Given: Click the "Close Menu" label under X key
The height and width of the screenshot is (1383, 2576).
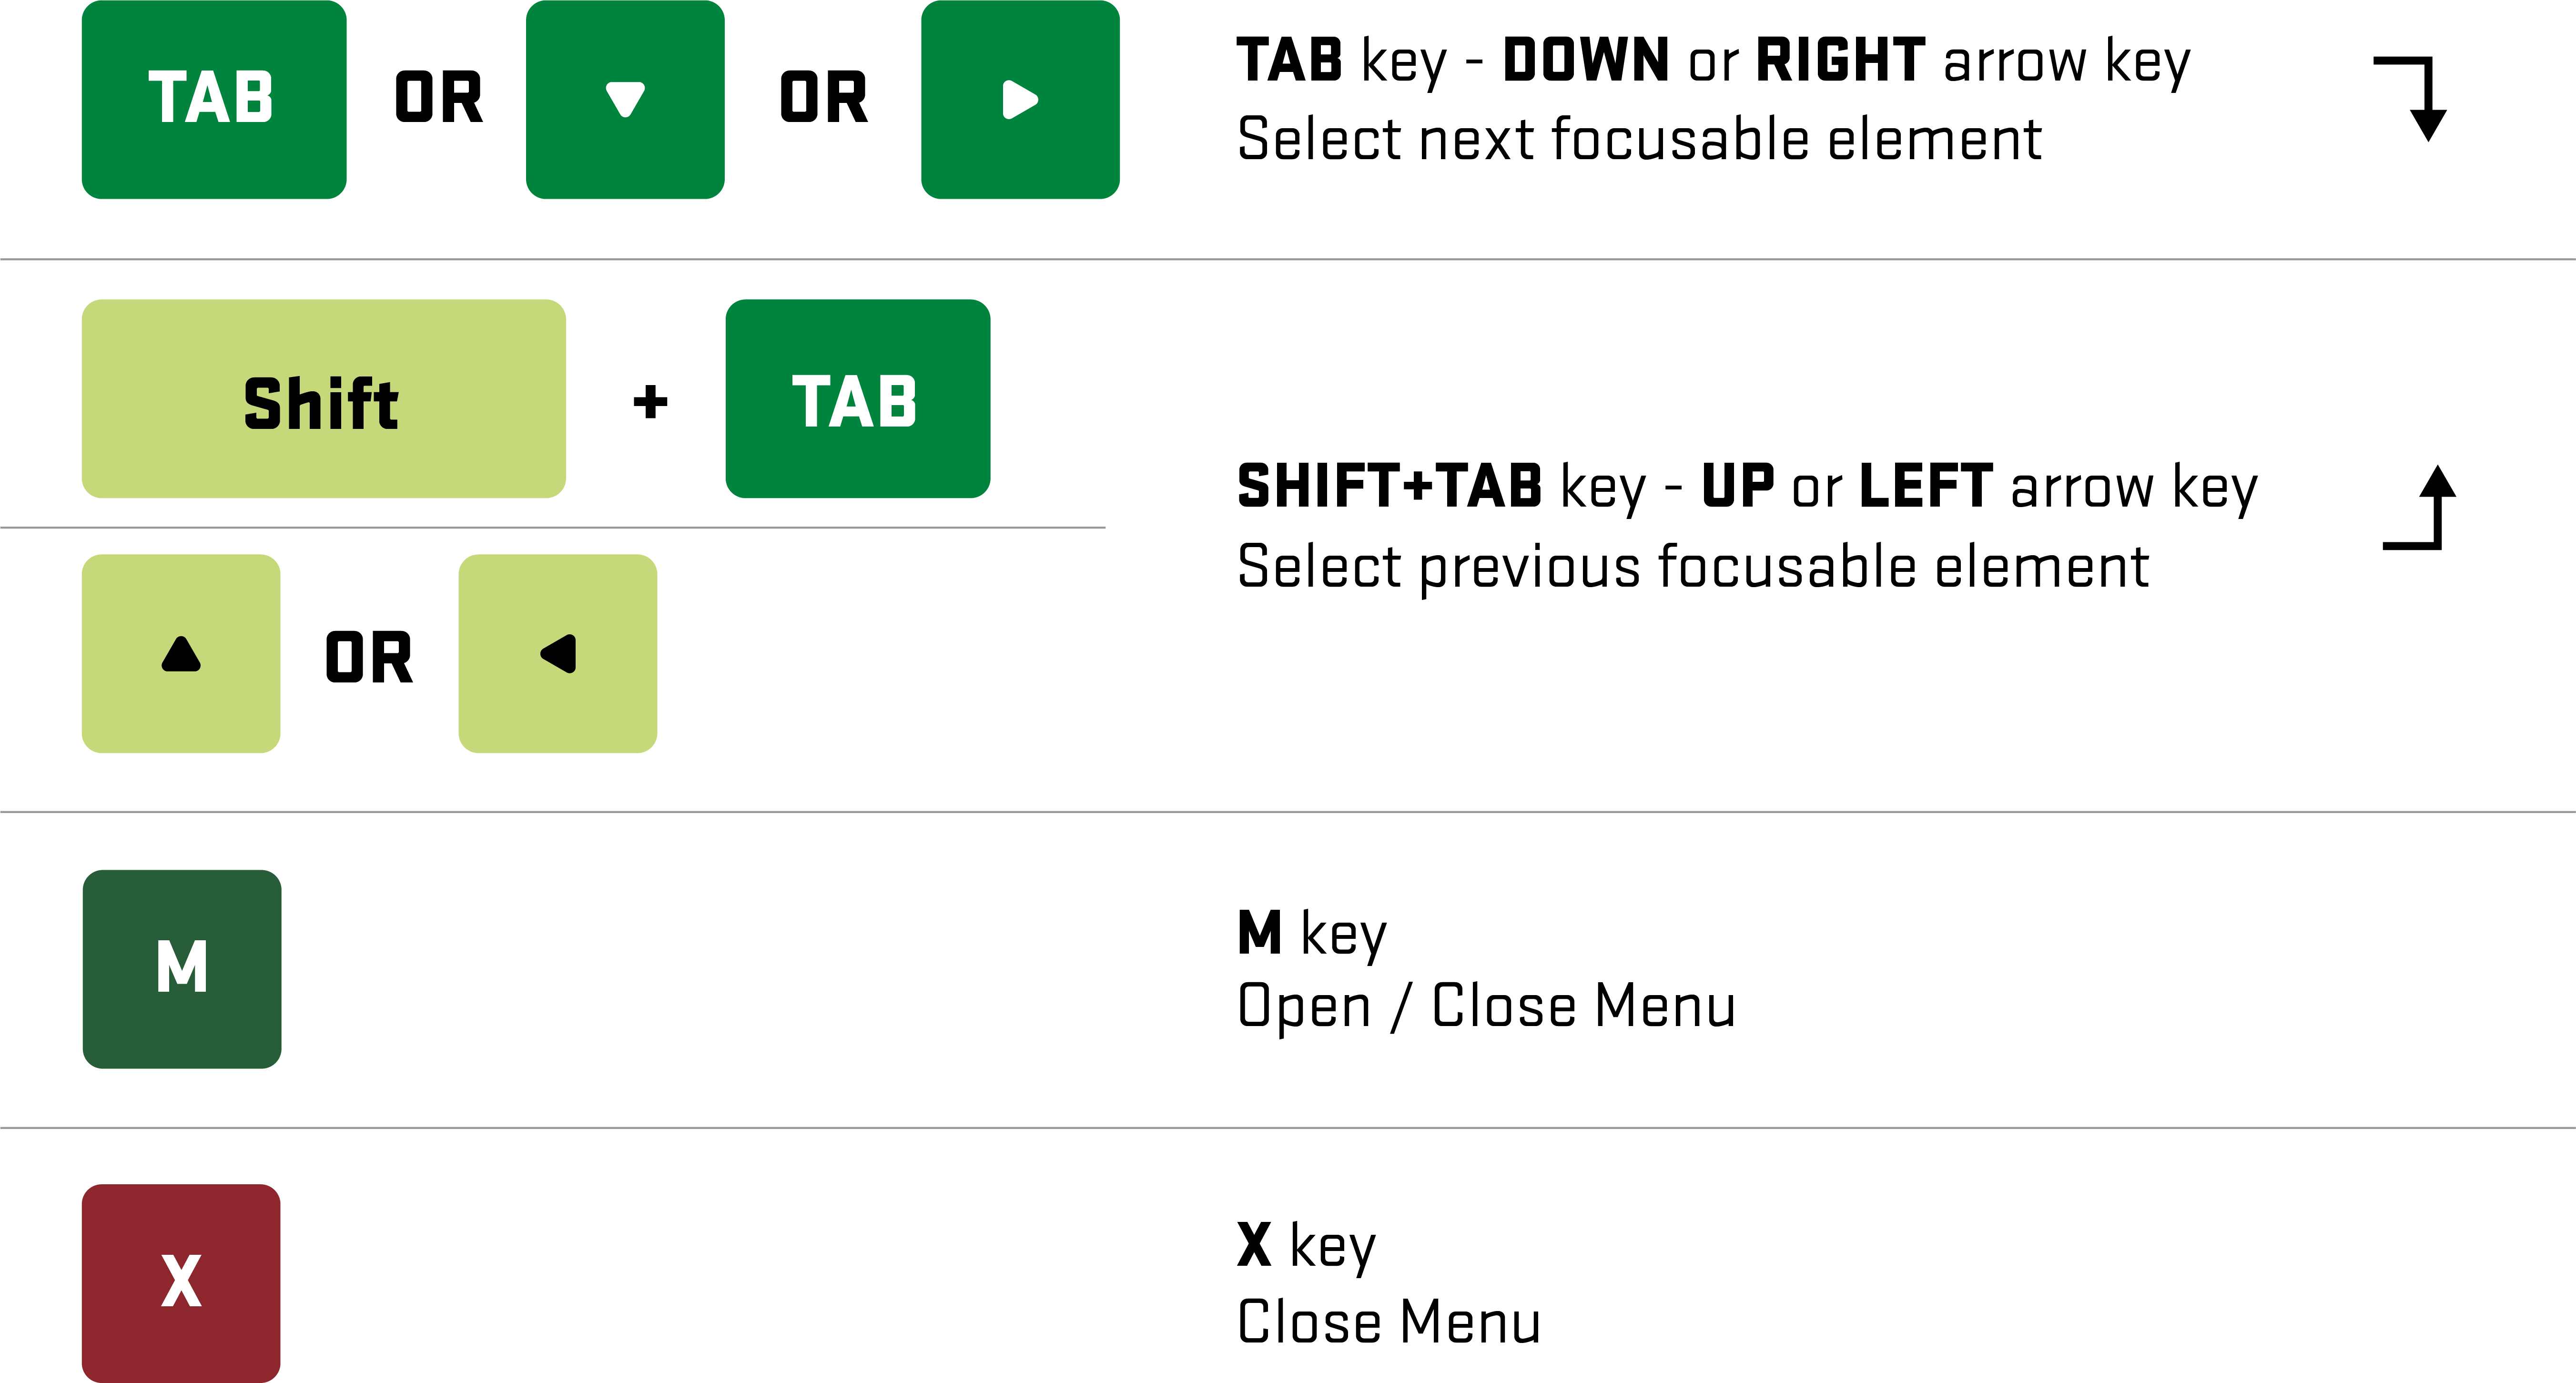Looking at the screenshot, I should [x=1388, y=1322].
